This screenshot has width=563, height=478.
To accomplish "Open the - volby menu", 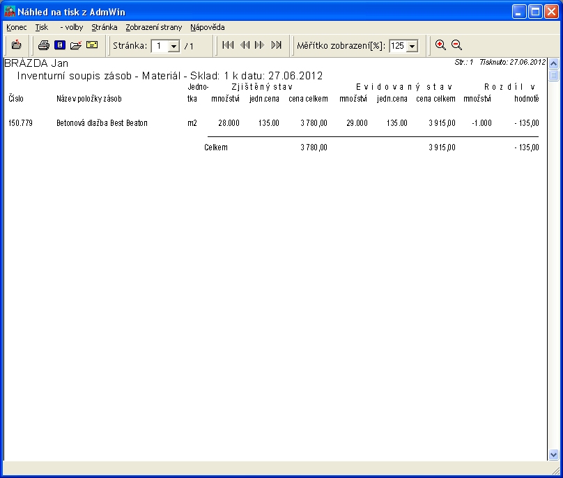I will point(72,27).
